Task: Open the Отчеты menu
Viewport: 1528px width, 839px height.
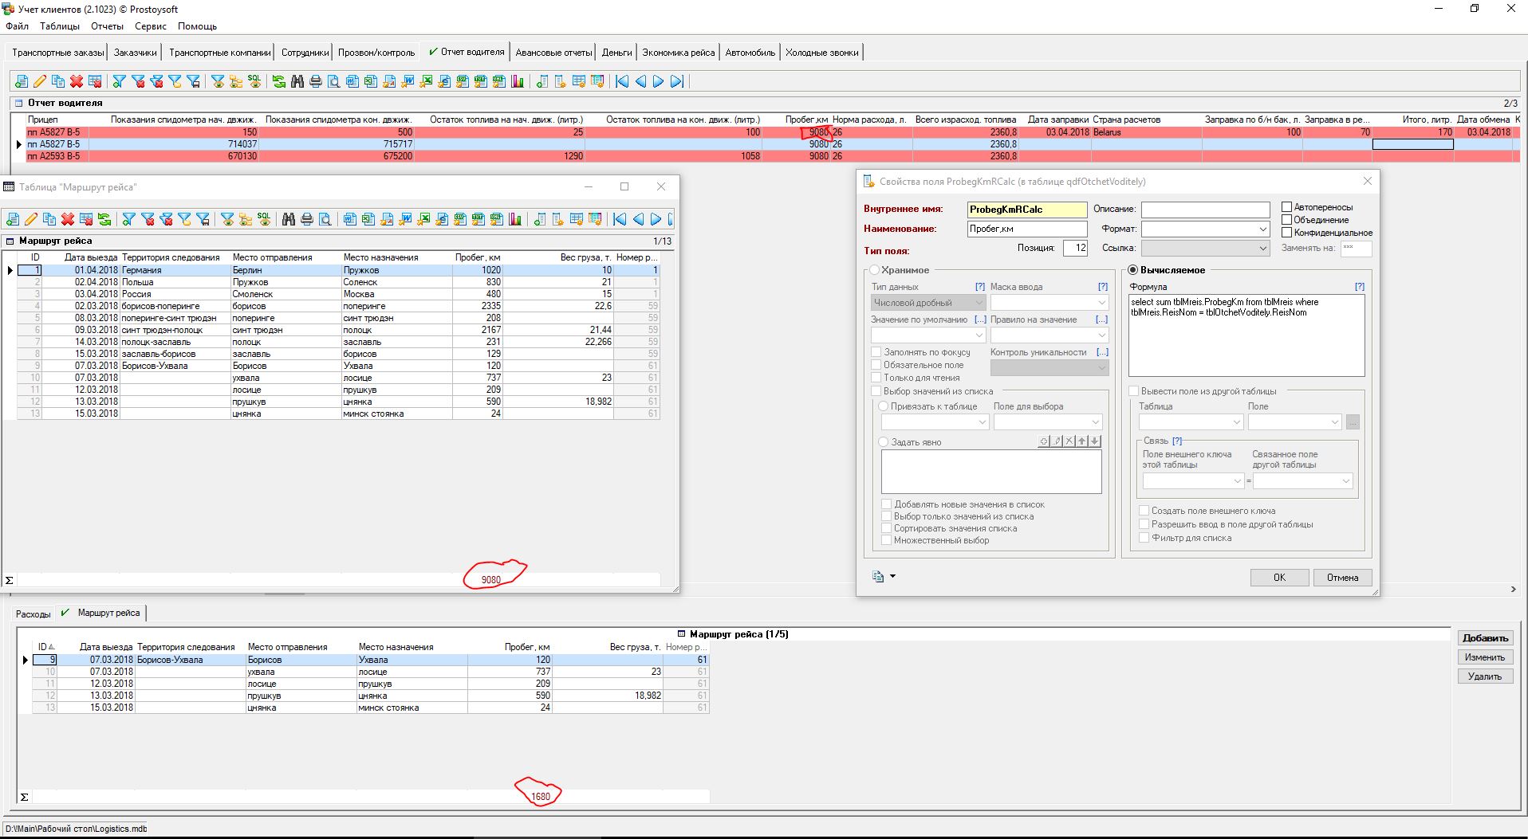Action: click(107, 26)
